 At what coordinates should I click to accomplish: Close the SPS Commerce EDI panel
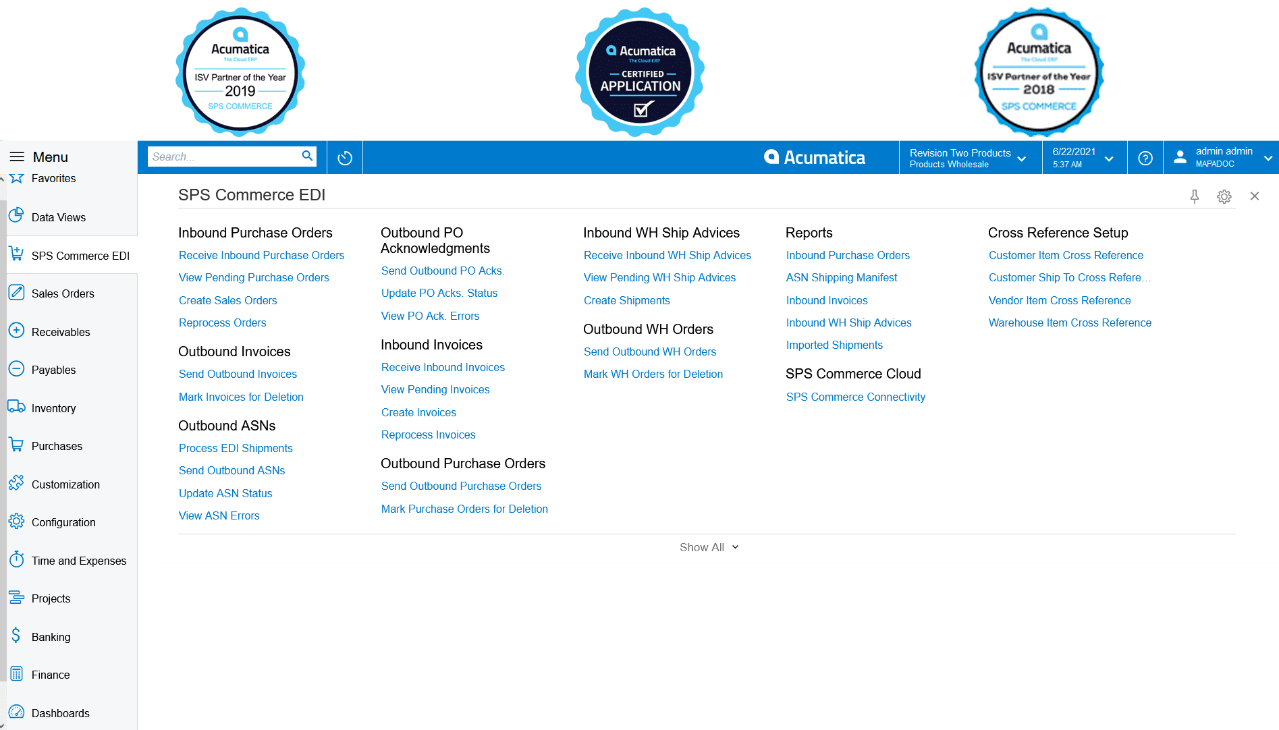(x=1255, y=196)
